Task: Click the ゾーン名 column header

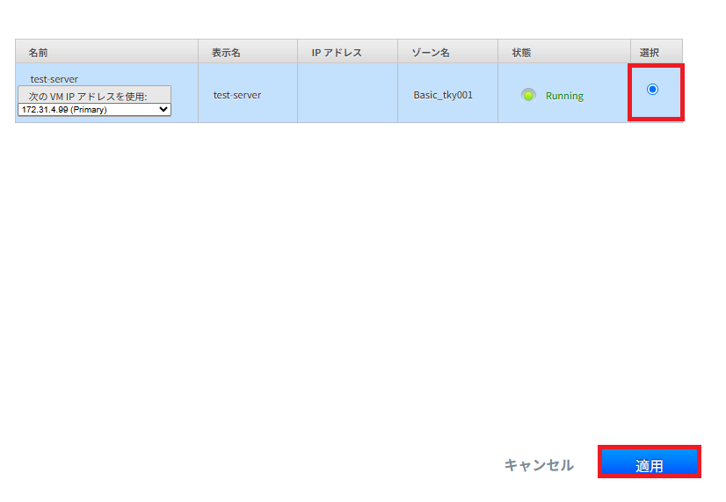Action: [x=447, y=53]
